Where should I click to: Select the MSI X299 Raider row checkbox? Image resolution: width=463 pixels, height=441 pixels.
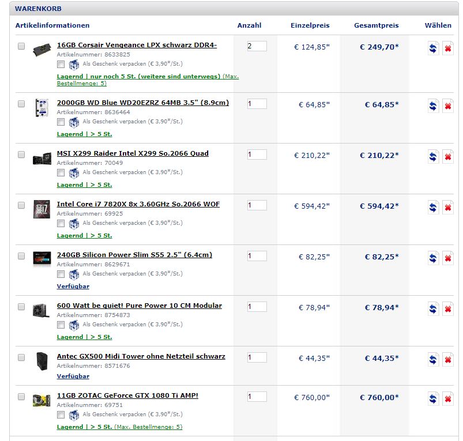(21, 154)
